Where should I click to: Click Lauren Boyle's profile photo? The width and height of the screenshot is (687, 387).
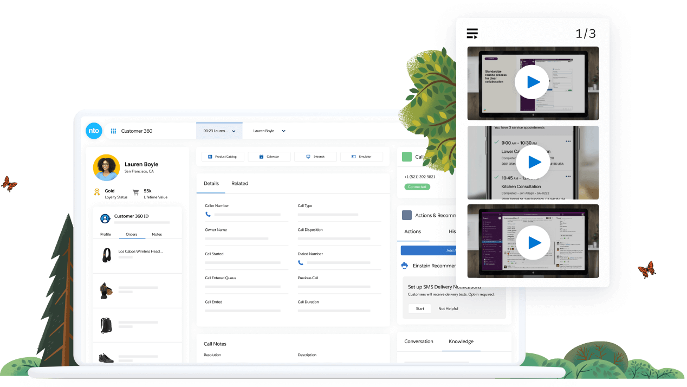[106, 167]
